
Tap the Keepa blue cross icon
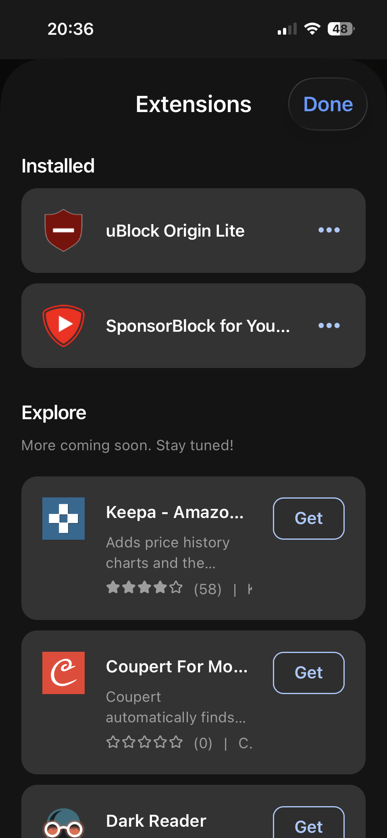point(63,518)
